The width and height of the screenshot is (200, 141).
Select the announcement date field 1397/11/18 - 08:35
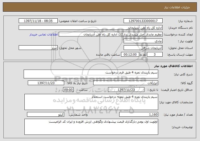tap(38, 21)
